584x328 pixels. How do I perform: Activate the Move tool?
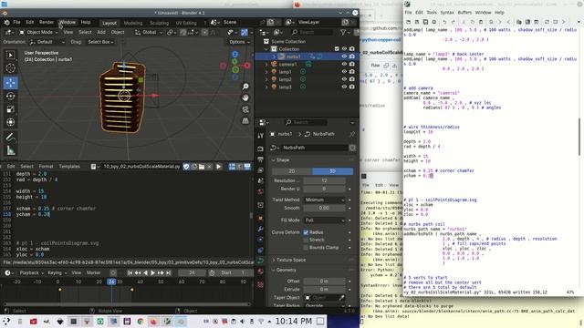[10, 83]
